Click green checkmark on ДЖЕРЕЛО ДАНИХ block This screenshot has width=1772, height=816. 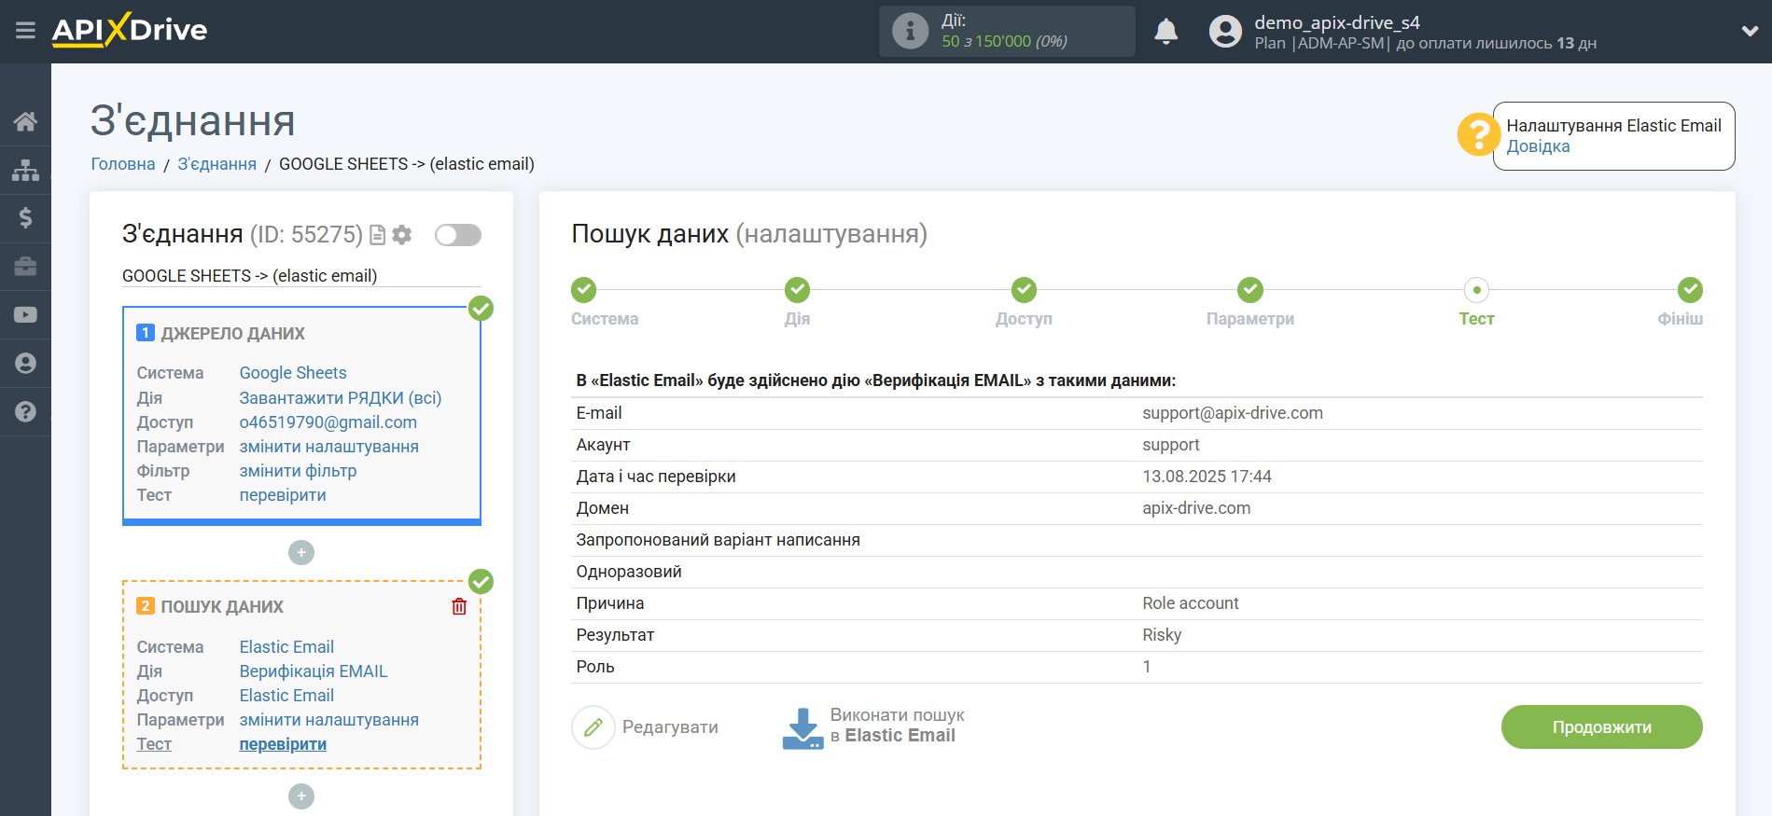point(481,309)
